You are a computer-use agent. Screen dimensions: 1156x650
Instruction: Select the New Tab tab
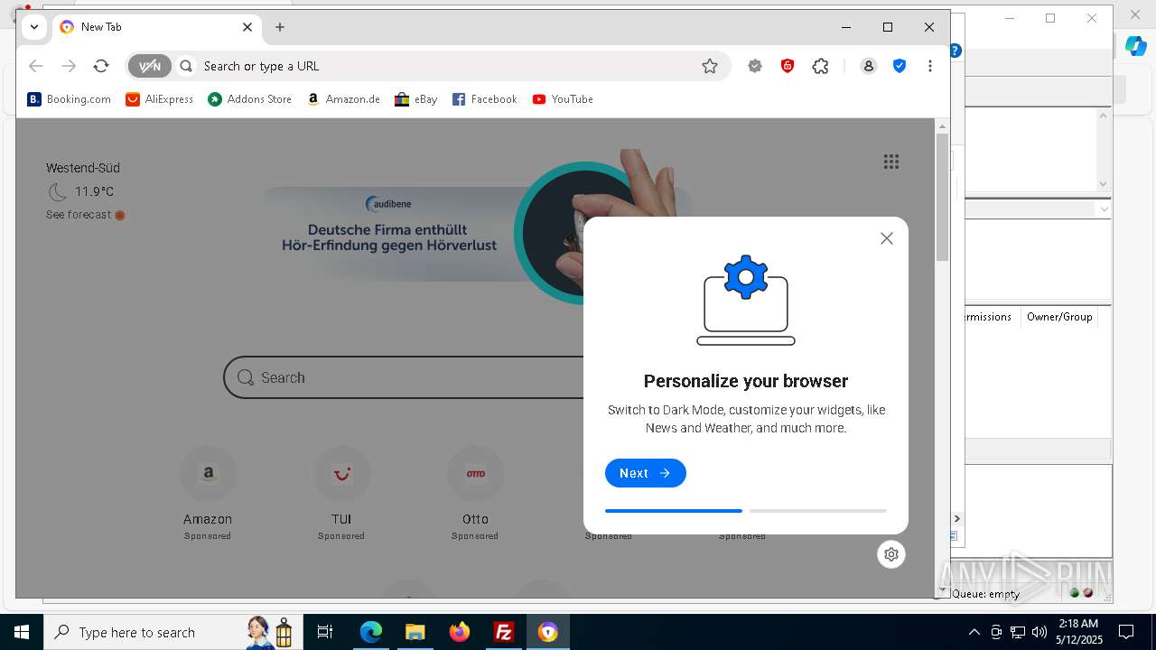[156, 27]
